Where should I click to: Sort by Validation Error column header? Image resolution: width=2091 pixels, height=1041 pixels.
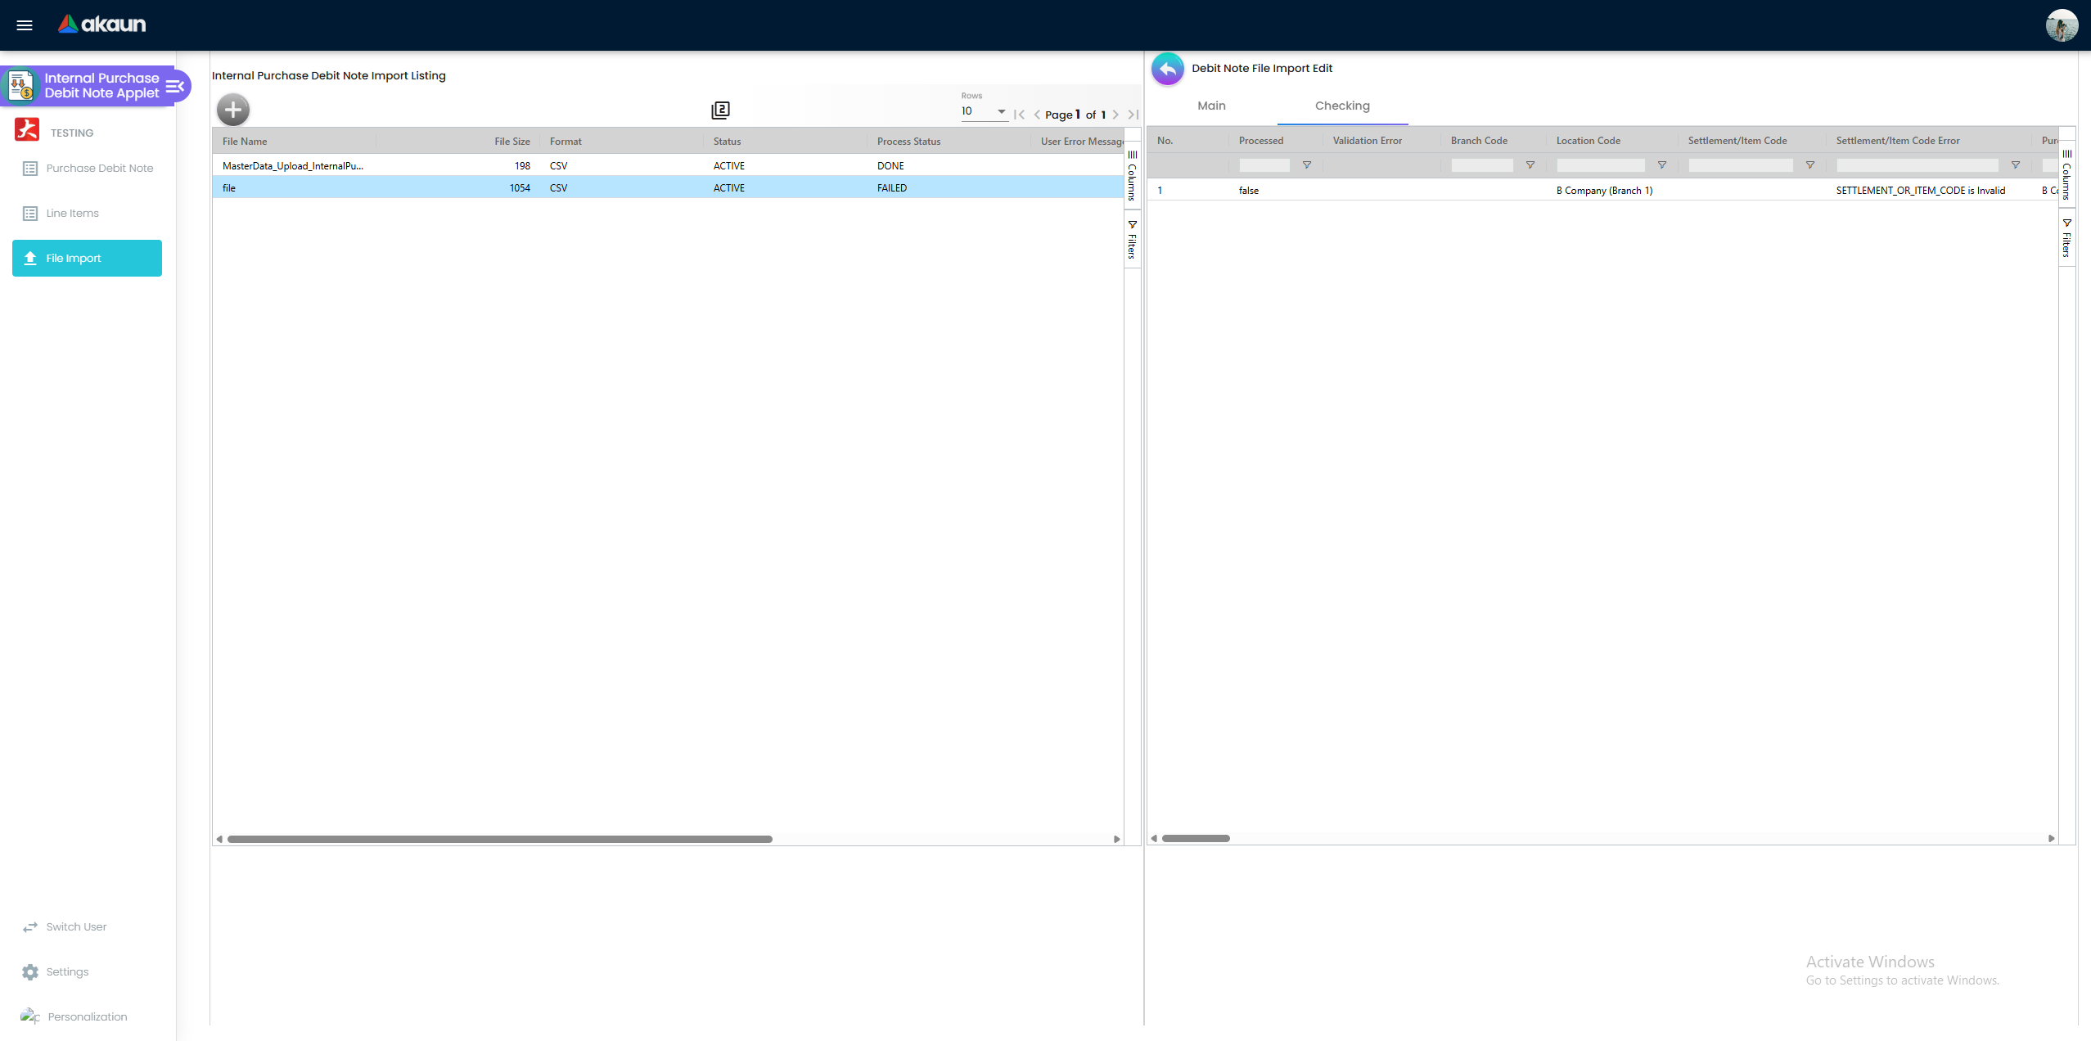[1367, 141]
